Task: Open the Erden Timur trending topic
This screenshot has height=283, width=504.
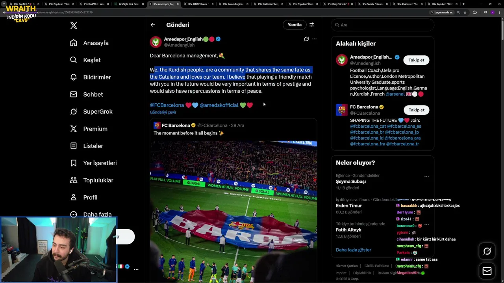Action: click(349, 206)
